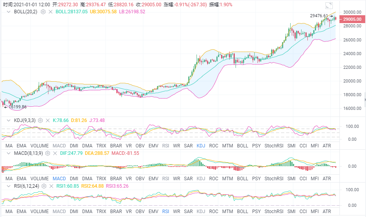Remove the BOLL indicator with its X

pyautogui.click(x=50, y=12)
